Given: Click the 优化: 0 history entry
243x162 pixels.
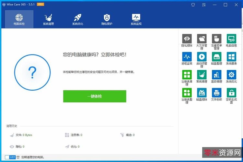Looking at the screenshot, I should [75, 147].
